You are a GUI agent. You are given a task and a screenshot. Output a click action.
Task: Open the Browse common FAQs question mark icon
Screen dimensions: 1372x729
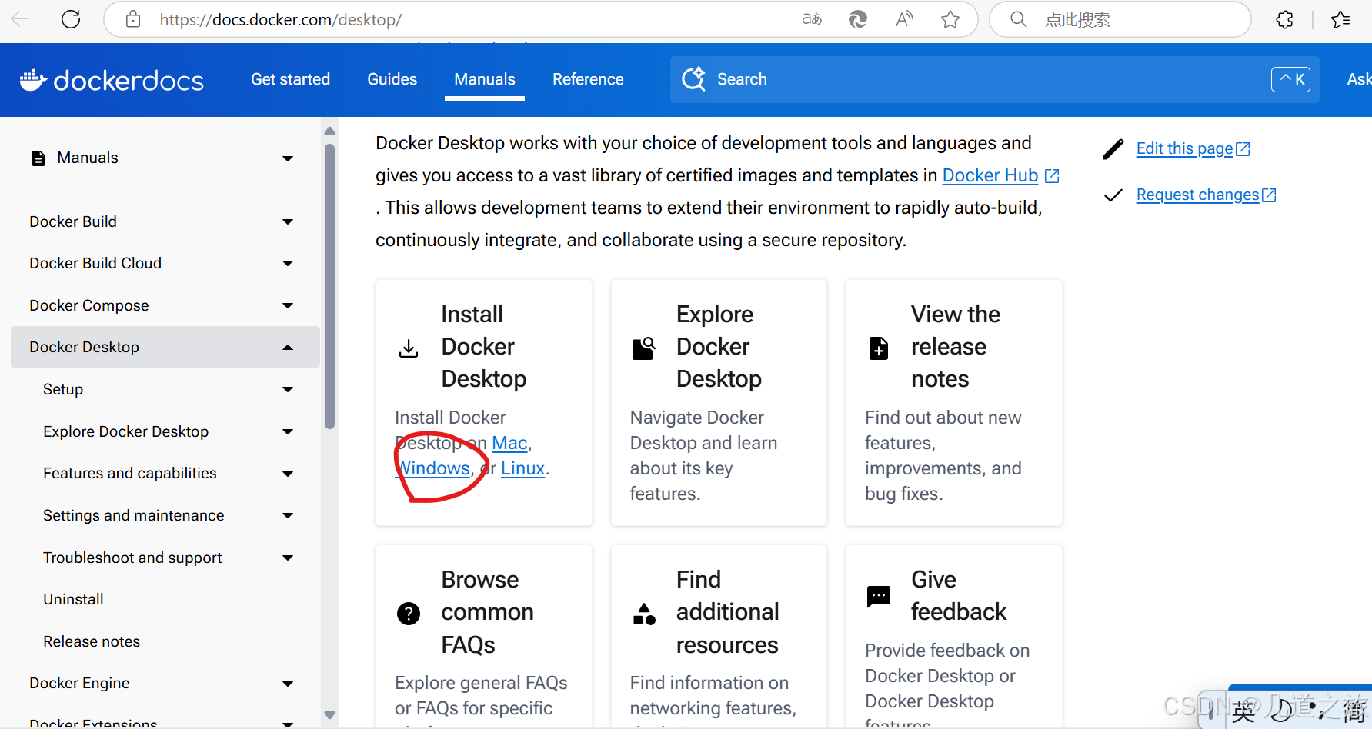(409, 613)
